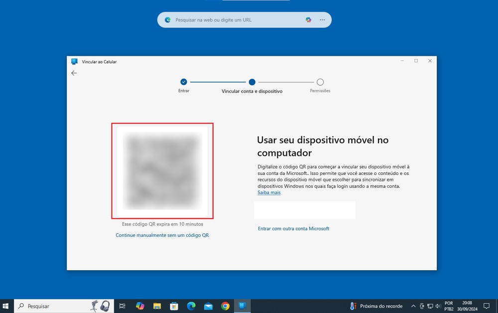Expand hidden icons in the system tray
The image size is (498, 313).
point(413,306)
